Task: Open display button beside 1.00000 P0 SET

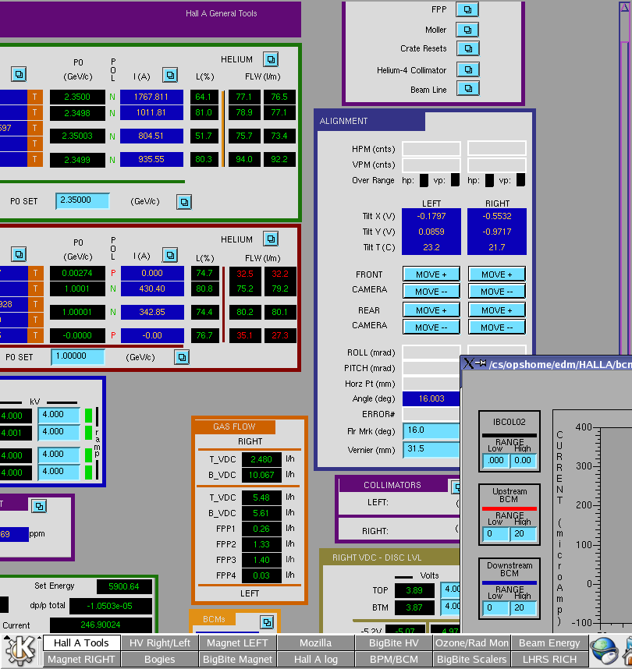Action: (182, 357)
